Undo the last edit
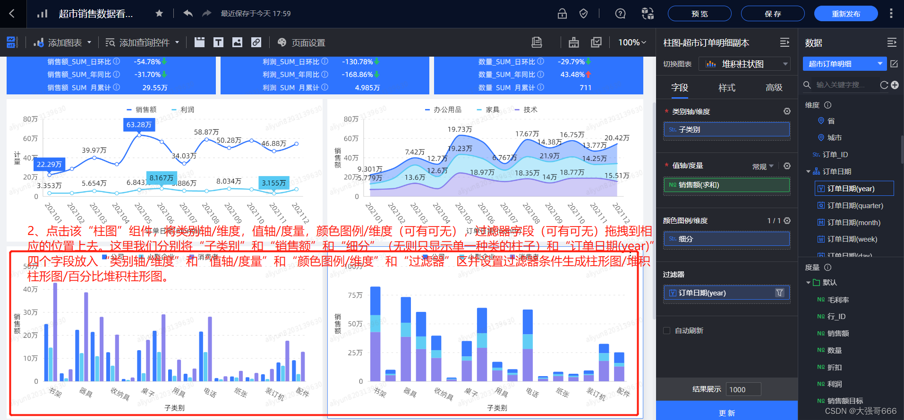This screenshot has width=904, height=420. [x=188, y=13]
